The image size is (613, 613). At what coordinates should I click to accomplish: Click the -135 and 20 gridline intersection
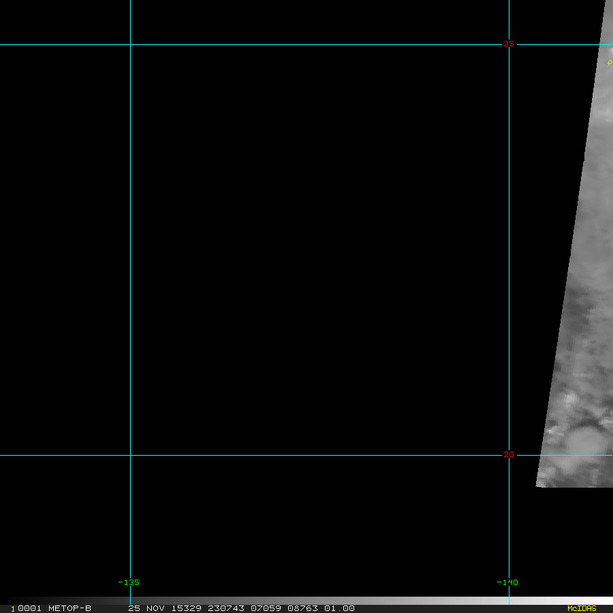tap(130, 456)
